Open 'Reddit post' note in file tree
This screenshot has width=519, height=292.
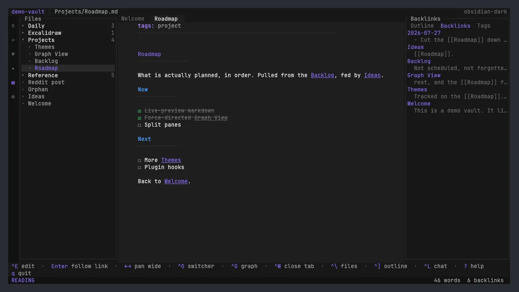point(46,82)
